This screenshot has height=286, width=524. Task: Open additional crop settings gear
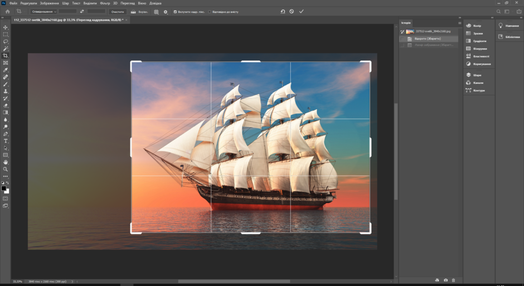166,12
